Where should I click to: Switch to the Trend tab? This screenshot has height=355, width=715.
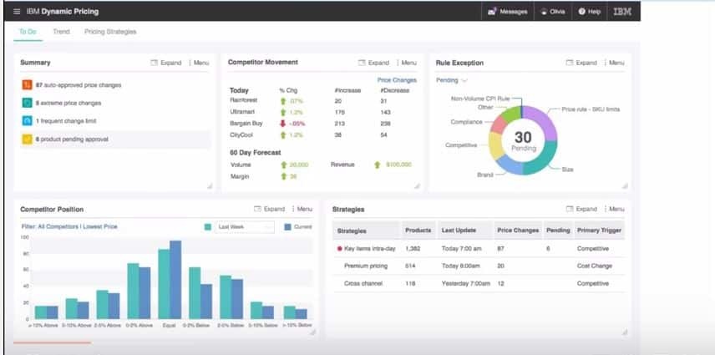click(x=61, y=32)
